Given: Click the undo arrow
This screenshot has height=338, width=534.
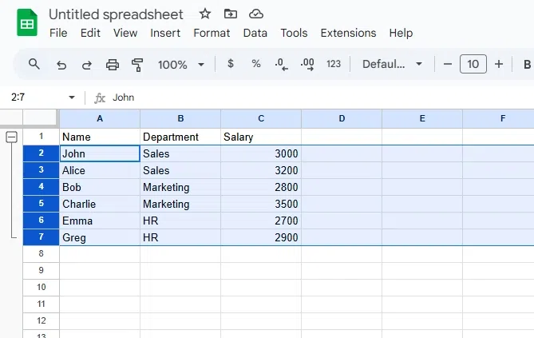Looking at the screenshot, I should [x=61, y=64].
